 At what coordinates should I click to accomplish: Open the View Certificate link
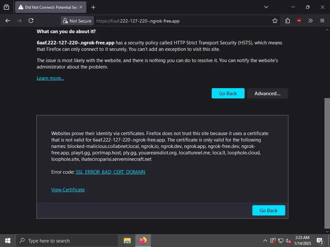click(x=68, y=190)
